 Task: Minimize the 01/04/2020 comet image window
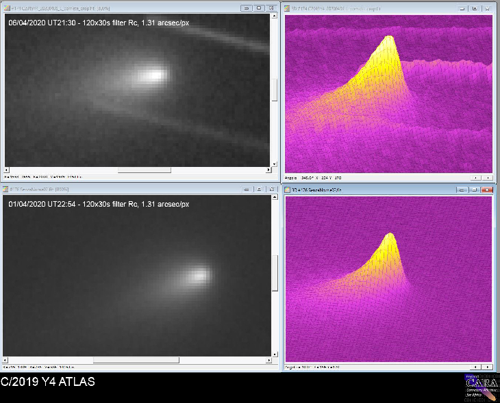(x=246, y=188)
